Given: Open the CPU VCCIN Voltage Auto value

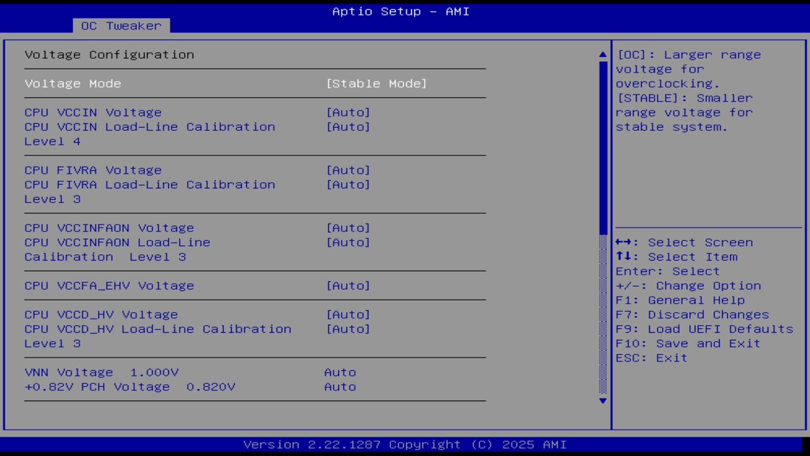Looking at the screenshot, I should 348,113.
